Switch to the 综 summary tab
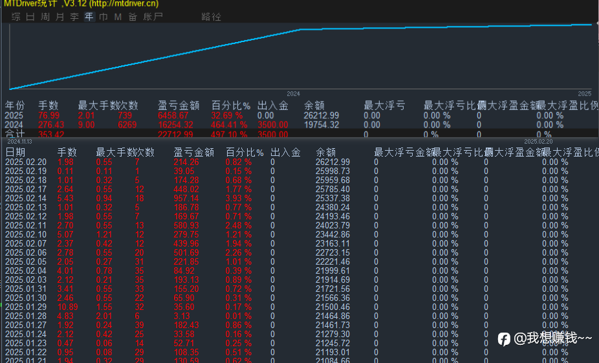Screen dimensions: 599x363 pos(16,17)
